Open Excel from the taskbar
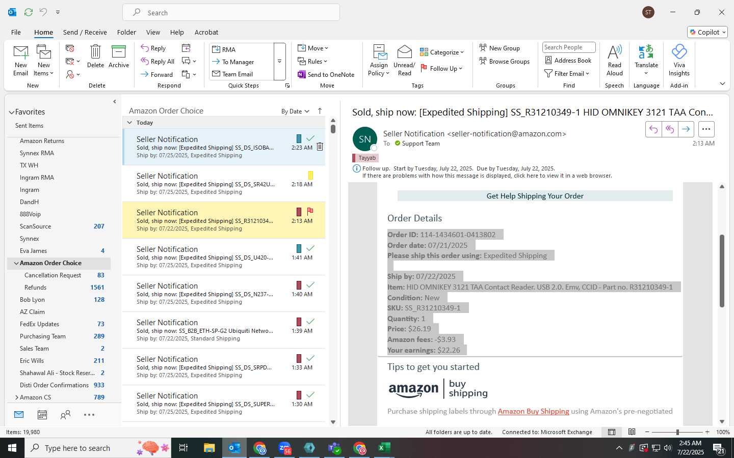734x458 pixels. pos(384,448)
